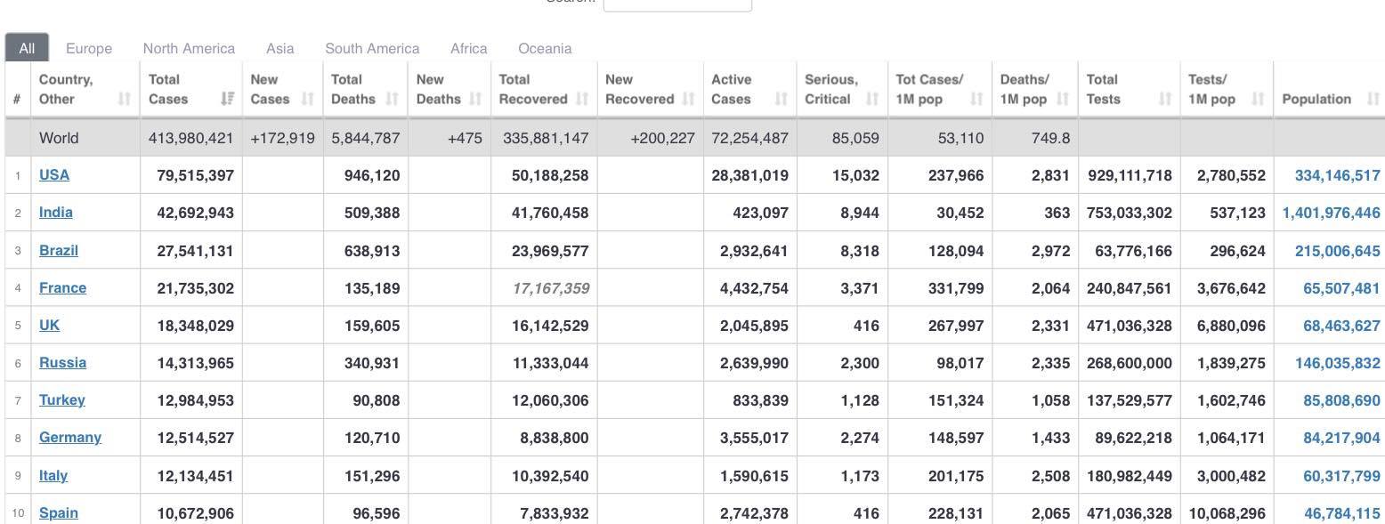The height and width of the screenshot is (524, 1385).
Task: Open USA population 334,146,517 link
Action: click(1337, 175)
